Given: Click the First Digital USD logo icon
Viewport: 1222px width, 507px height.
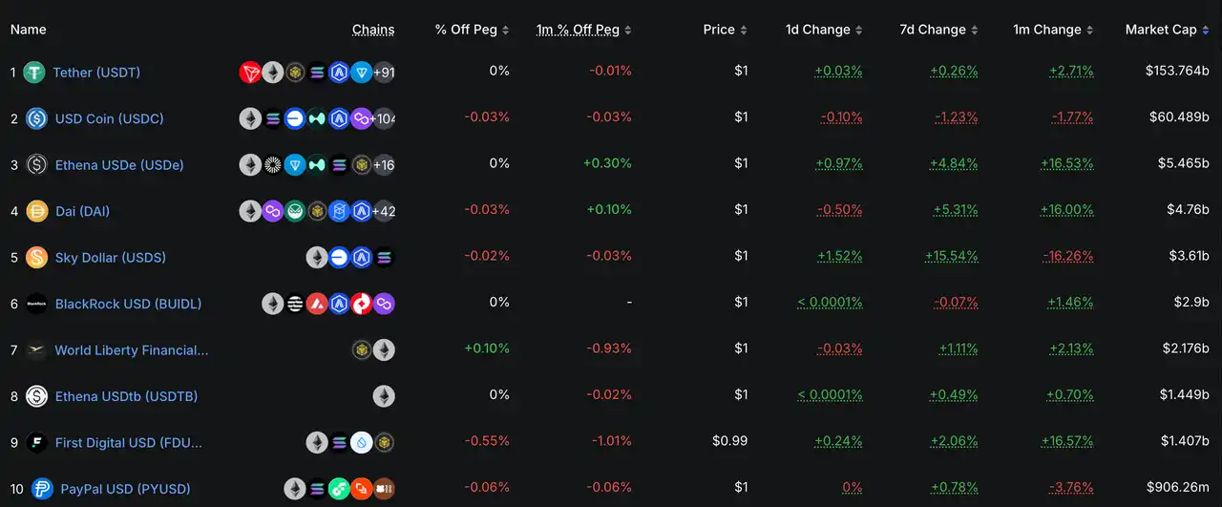Looking at the screenshot, I should 36,443.
